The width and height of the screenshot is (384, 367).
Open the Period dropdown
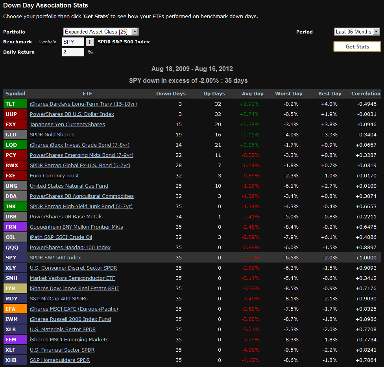click(x=357, y=32)
